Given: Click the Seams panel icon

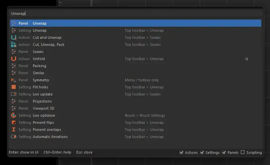Looking at the screenshot, I should point(13,52).
